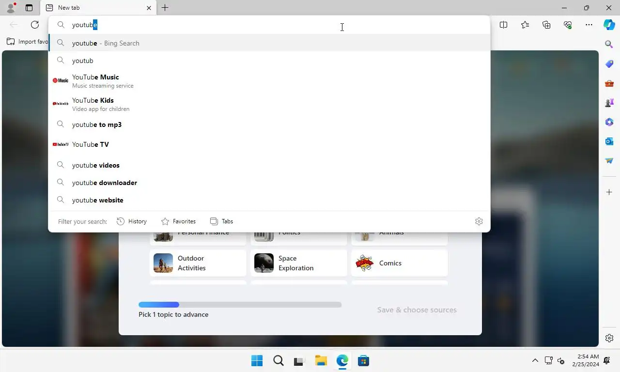Open sidebar Shopping tag icon
This screenshot has height=372, width=620.
pos(609,64)
